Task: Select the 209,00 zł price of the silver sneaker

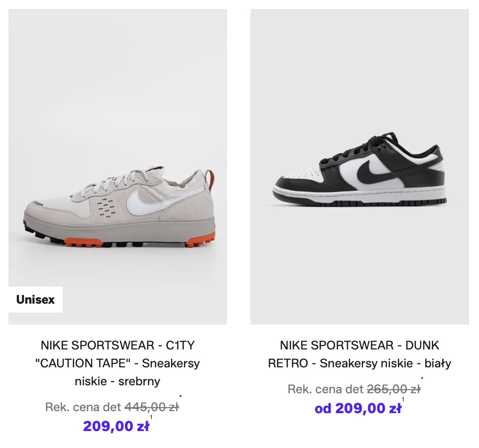Action: click(x=116, y=427)
